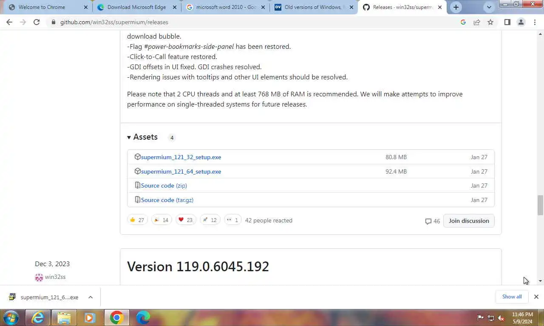Click 42 people reacted text

click(x=269, y=220)
